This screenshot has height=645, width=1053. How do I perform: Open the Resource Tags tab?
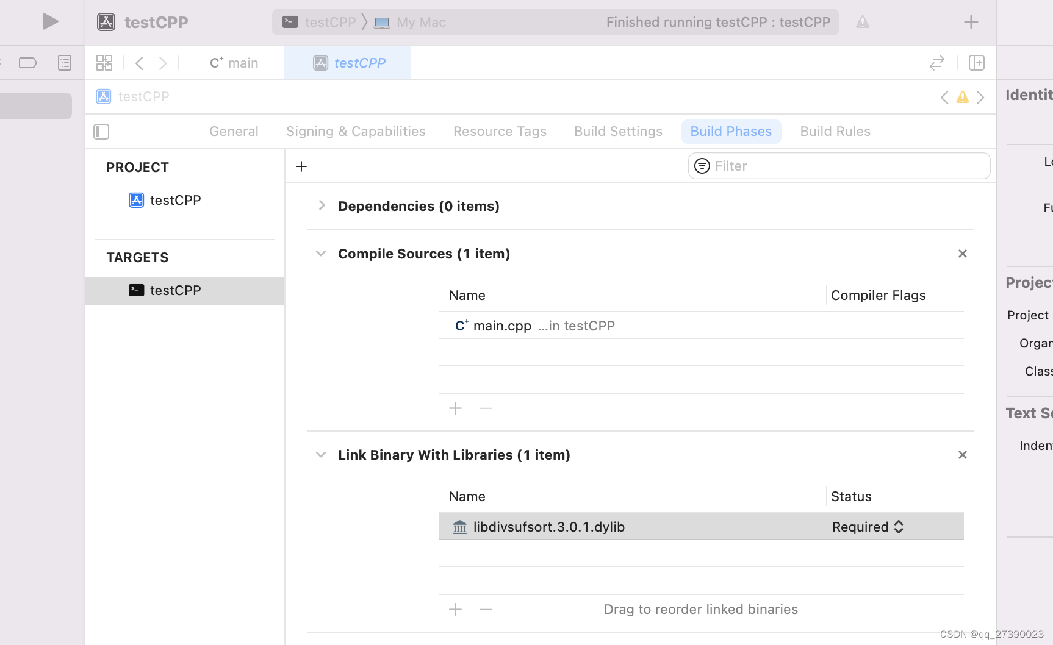(x=500, y=131)
